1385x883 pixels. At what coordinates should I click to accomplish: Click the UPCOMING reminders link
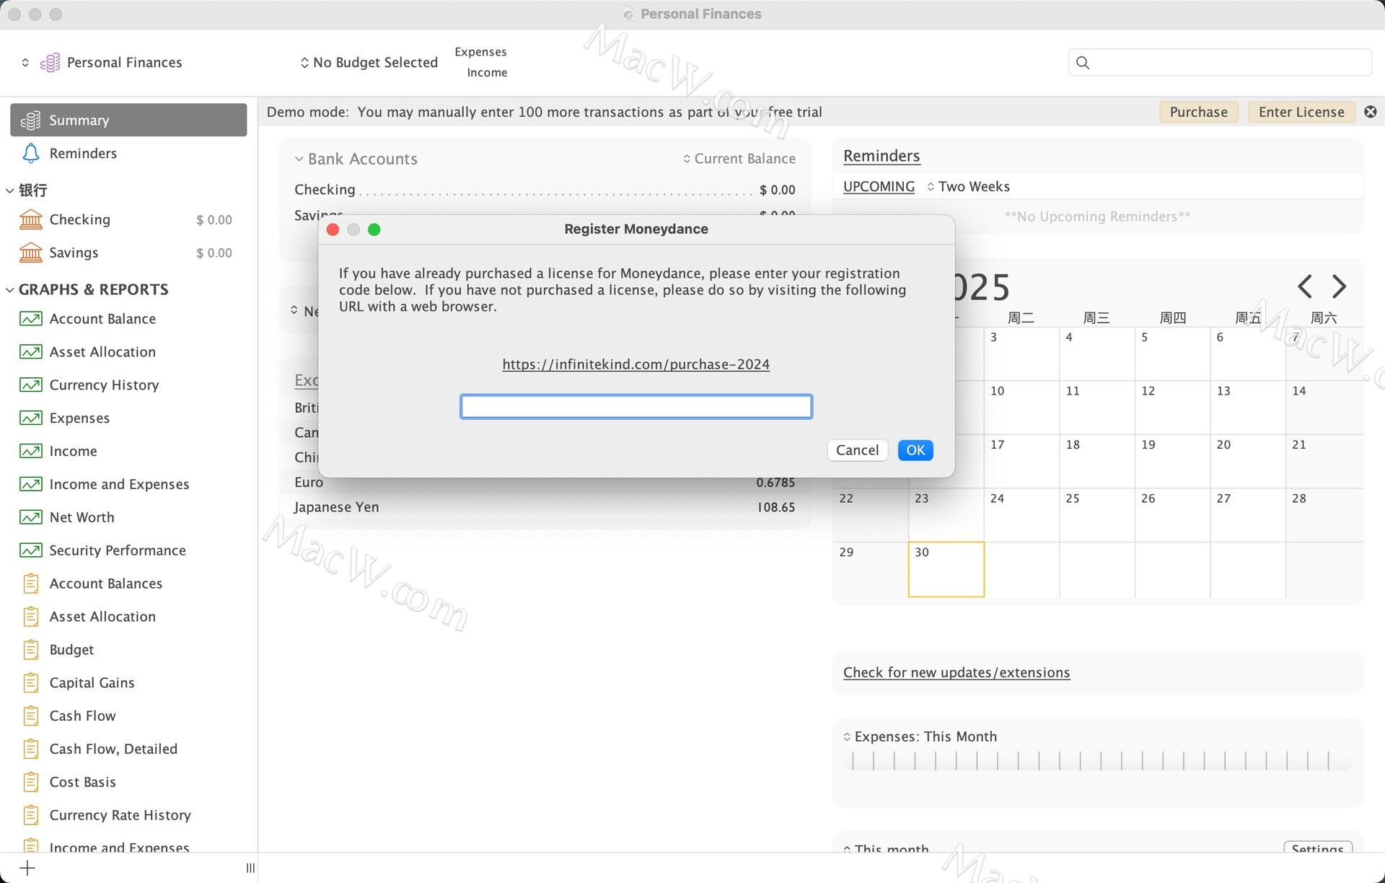point(879,187)
